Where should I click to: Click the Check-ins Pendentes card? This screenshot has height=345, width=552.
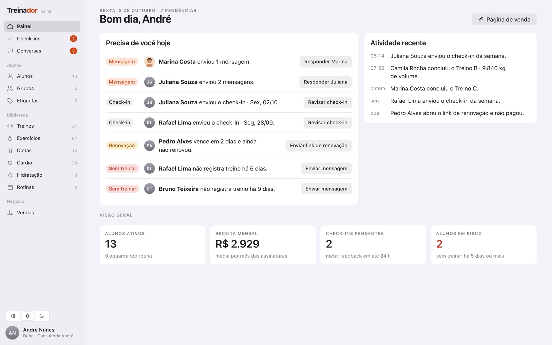(x=373, y=245)
